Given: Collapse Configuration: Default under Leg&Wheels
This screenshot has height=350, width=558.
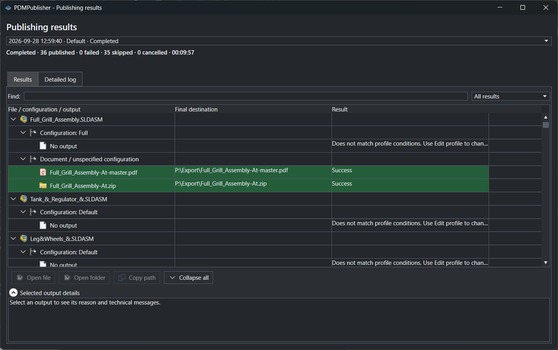Looking at the screenshot, I should [x=23, y=252].
